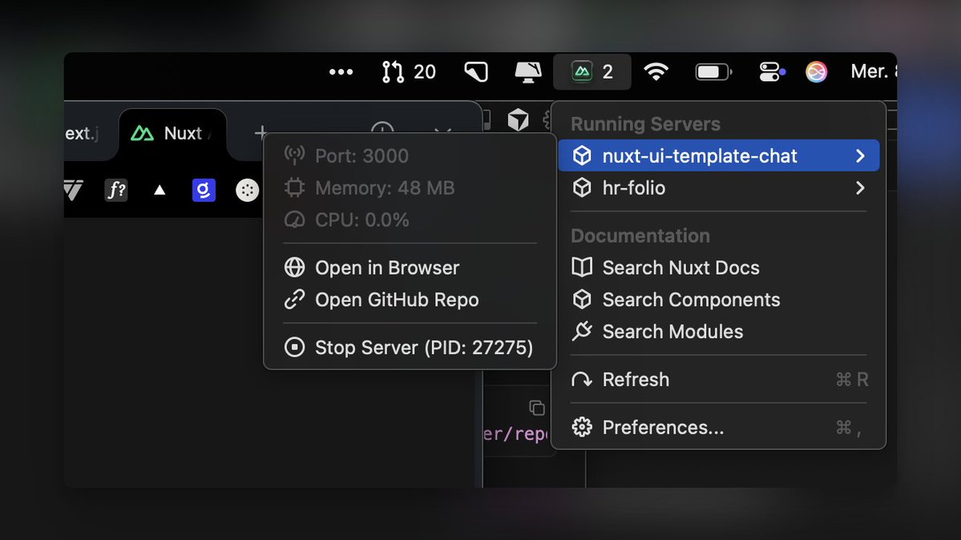Click Refresh in the menu
Screen dimensions: 961x540
click(718, 379)
